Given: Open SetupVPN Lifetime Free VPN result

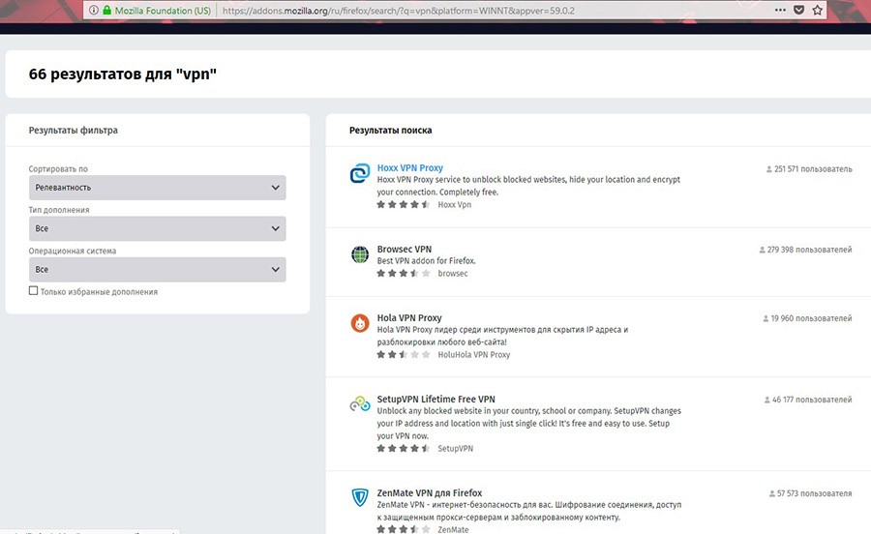Looking at the screenshot, I should pyautogui.click(x=435, y=399).
